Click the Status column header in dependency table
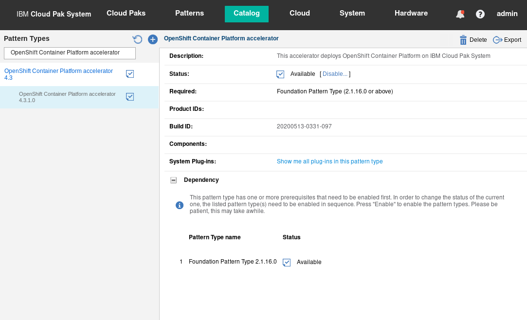This screenshot has height=320, width=527. [291, 237]
